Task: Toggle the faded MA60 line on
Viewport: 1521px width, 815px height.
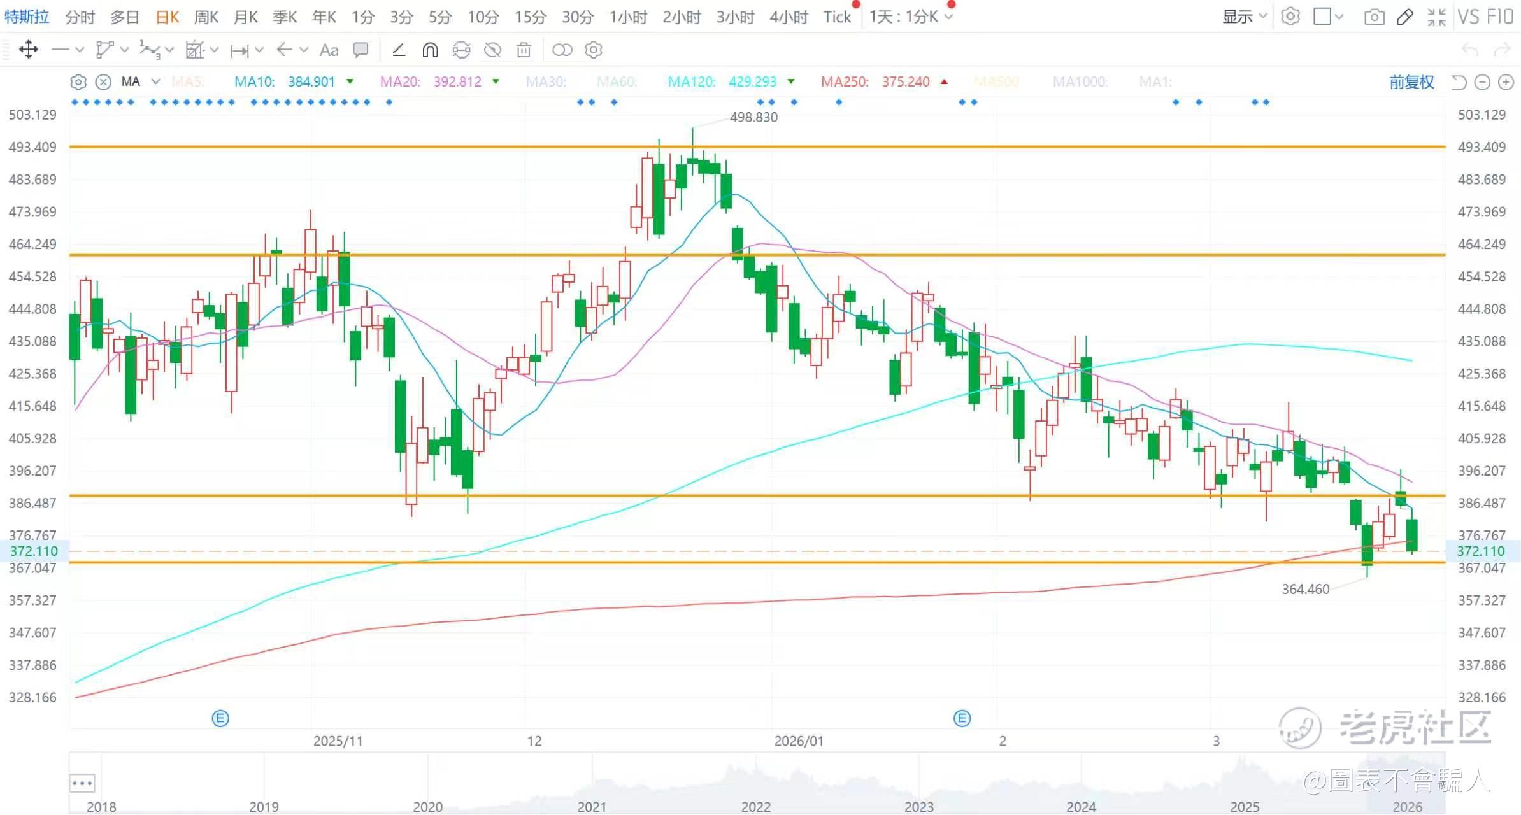Action: point(616,81)
